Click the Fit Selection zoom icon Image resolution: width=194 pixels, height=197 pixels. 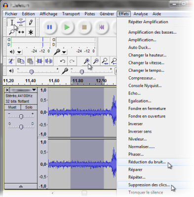click(105, 61)
